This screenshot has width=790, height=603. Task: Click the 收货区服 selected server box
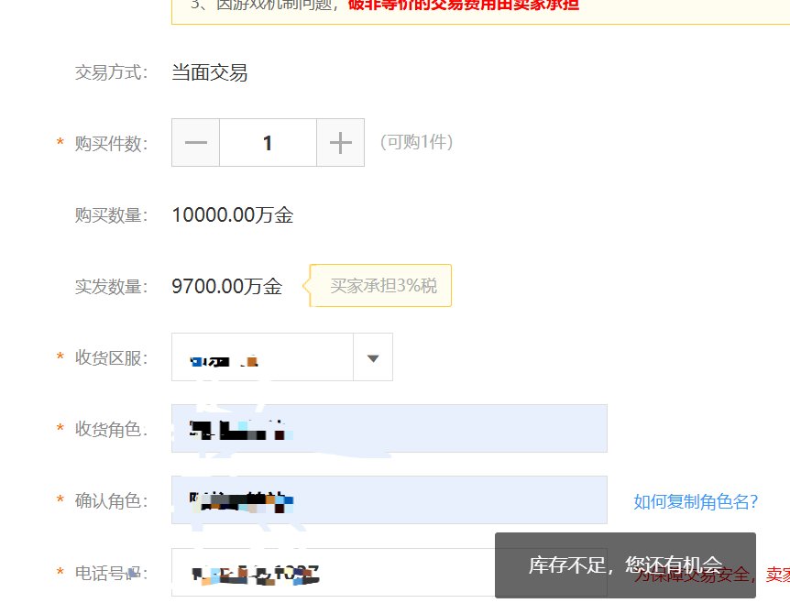(262, 357)
